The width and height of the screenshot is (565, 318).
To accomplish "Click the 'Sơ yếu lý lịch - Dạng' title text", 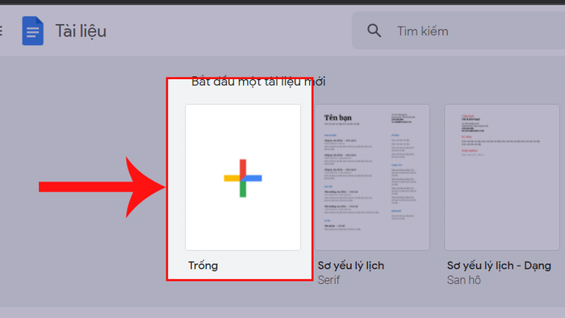I will coord(499,266).
